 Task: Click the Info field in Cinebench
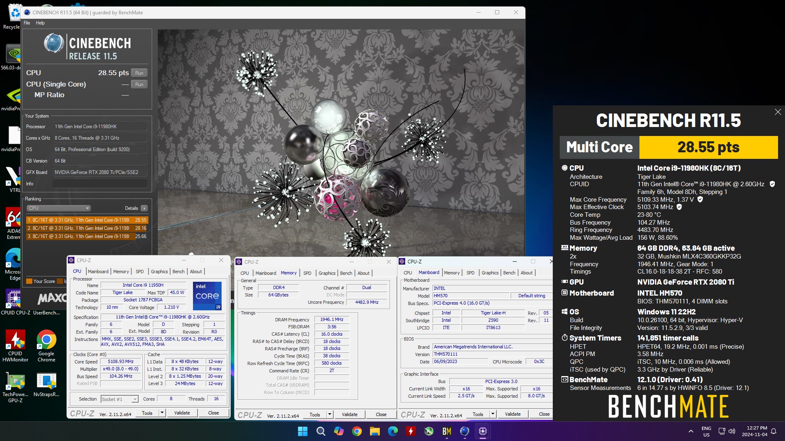pos(100,184)
